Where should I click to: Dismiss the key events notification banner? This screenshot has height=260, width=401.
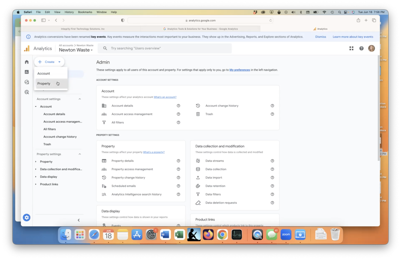coord(320,37)
